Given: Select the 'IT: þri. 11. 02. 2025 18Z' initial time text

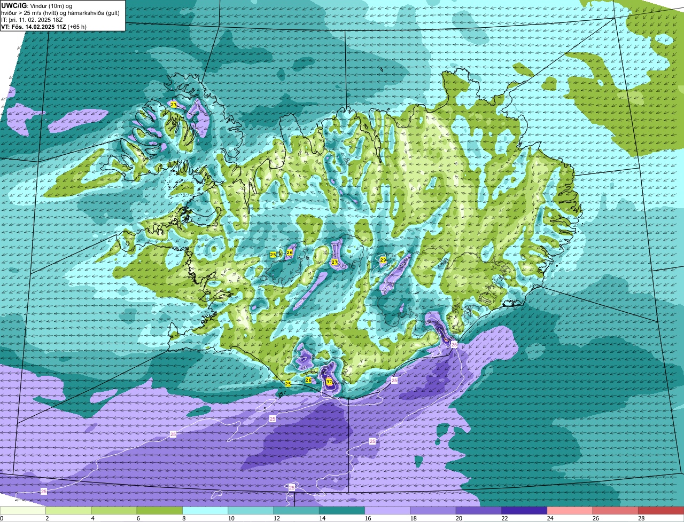Looking at the screenshot, I should tap(32, 19).
